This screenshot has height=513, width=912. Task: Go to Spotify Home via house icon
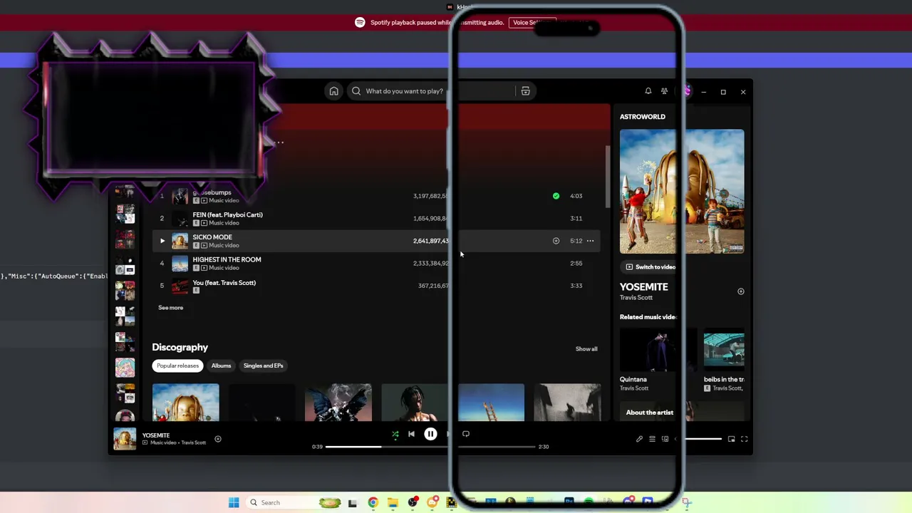tap(333, 91)
